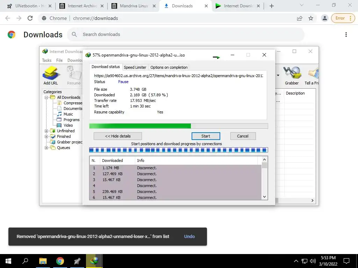
Task: Switch to the Download status tab
Action: [106, 67]
